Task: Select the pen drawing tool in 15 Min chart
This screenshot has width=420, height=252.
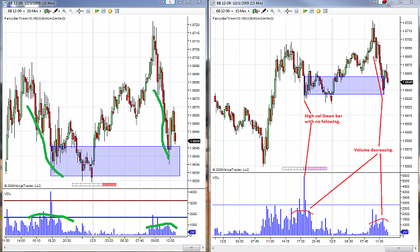Action: tap(264, 11)
